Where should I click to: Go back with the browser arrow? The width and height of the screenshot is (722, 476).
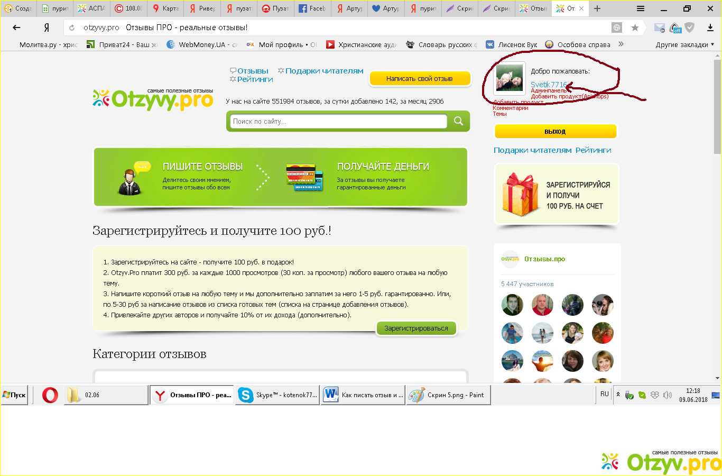[x=16, y=28]
